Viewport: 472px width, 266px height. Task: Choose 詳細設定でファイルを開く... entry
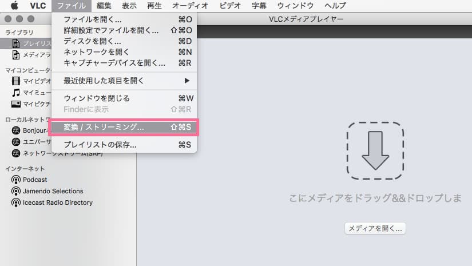[x=124, y=30]
